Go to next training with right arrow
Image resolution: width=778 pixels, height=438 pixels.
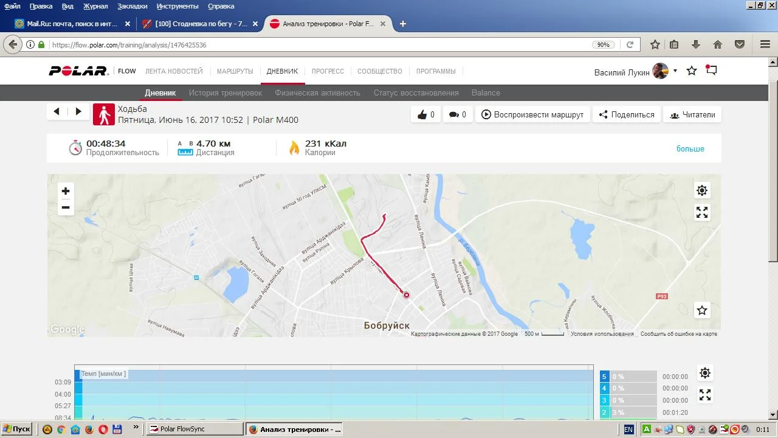click(x=78, y=111)
